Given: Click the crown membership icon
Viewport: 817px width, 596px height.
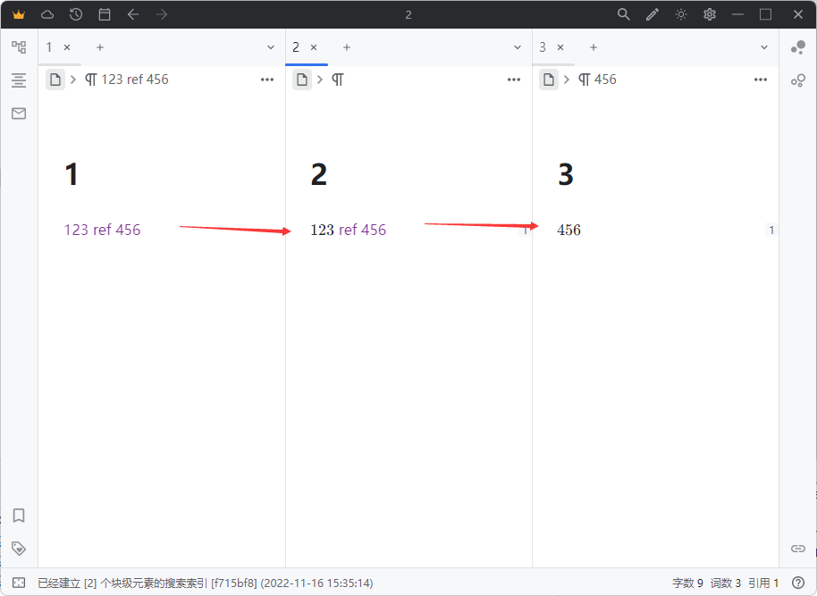Looking at the screenshot, I should click(x=19, y=14).
